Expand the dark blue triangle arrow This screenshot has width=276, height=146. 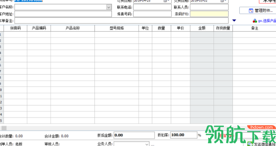(x=234, y=21)
